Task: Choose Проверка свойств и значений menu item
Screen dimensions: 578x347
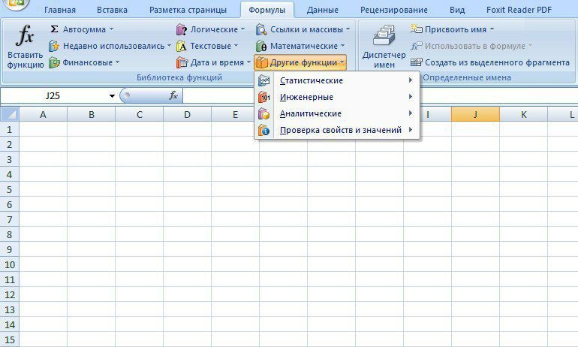Action: click(337, 130)
